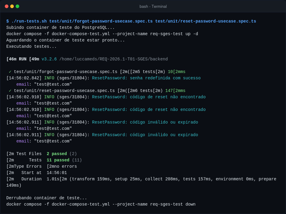Click the green maximize window button
The image size is (286, 214).
coord(17,6)
